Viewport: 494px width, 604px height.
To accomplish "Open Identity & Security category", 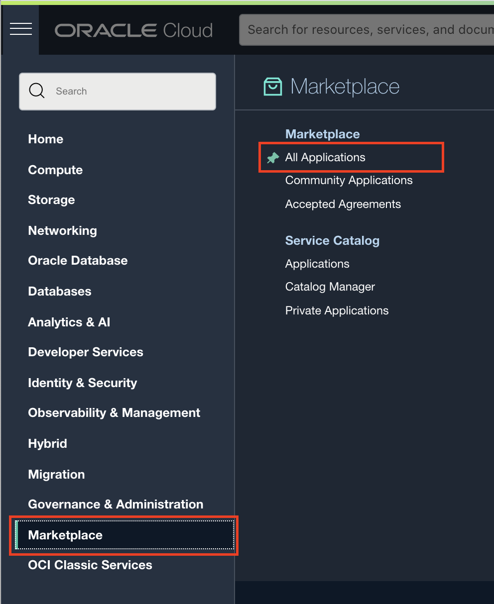I will 82,383.
